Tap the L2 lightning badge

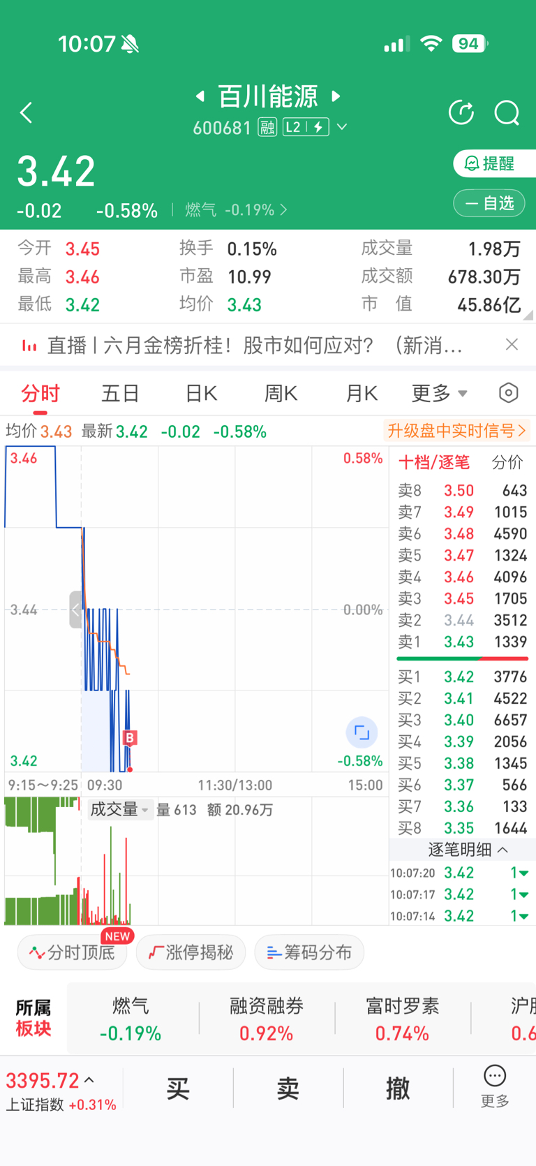(x=306, y=127)
